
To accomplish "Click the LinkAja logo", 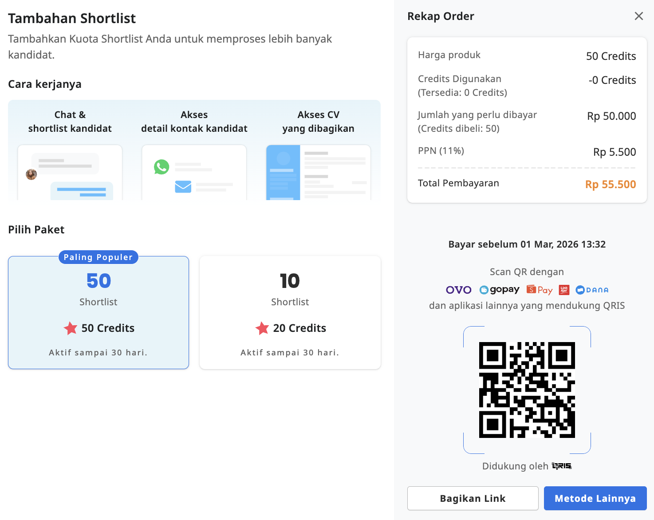I will (x=564, y=290).
